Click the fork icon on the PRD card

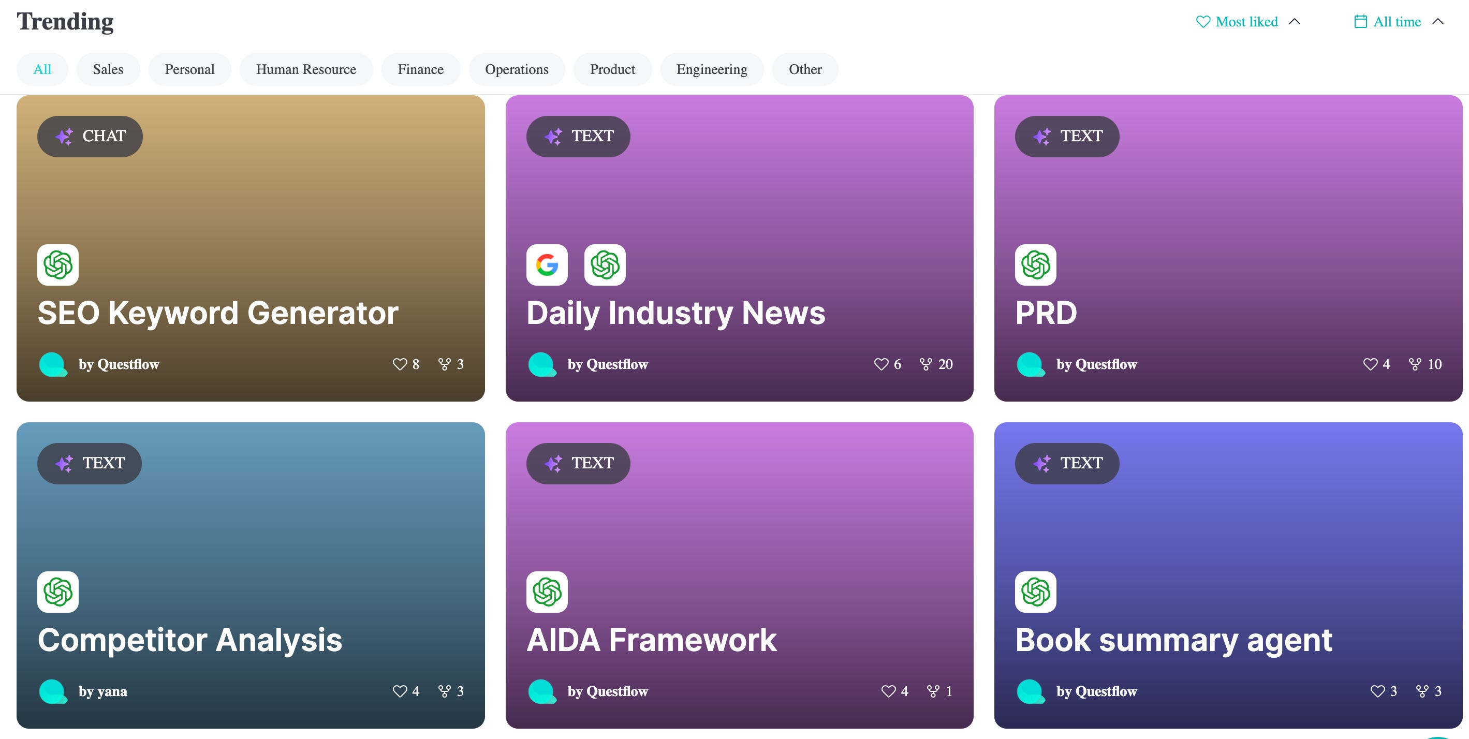[1414, 364]
